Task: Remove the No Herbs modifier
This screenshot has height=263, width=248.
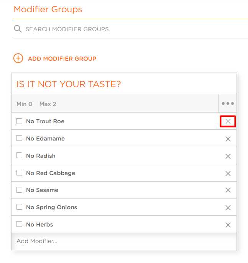Action: [x=228, y=225]
